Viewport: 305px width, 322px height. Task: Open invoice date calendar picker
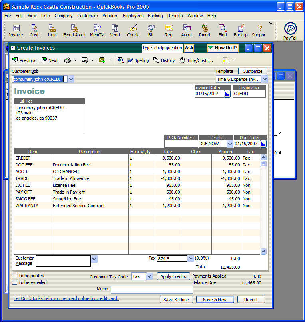pyautogui.click(x=227, y=94)
